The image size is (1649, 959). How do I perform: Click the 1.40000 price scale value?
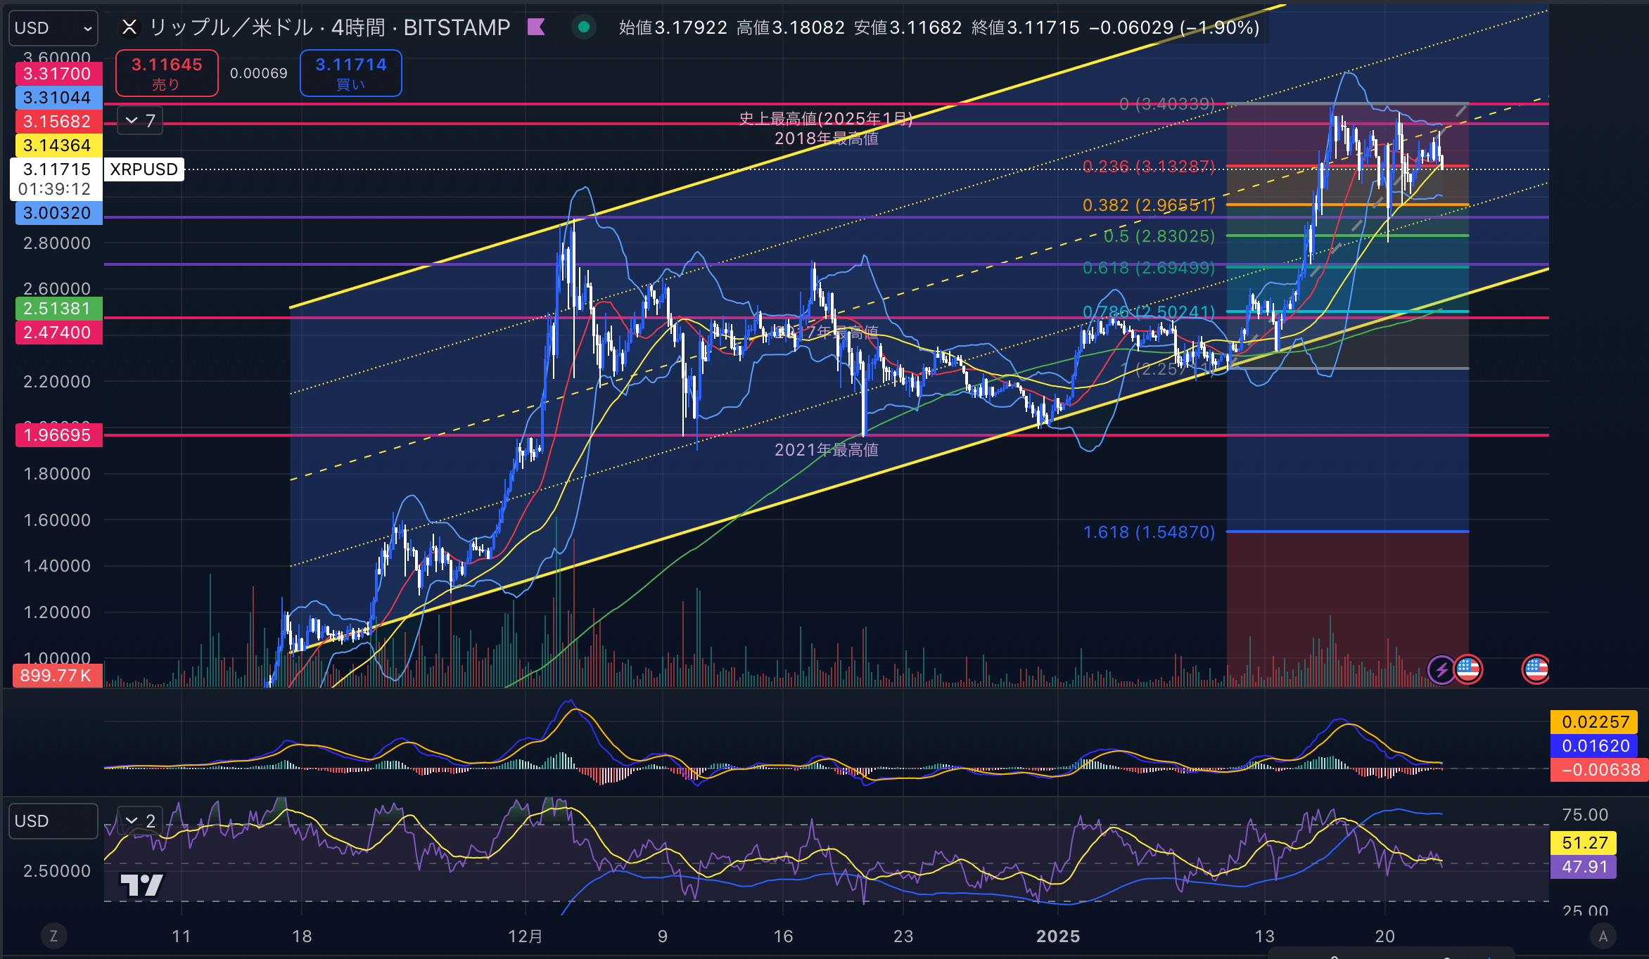point(57,566)
